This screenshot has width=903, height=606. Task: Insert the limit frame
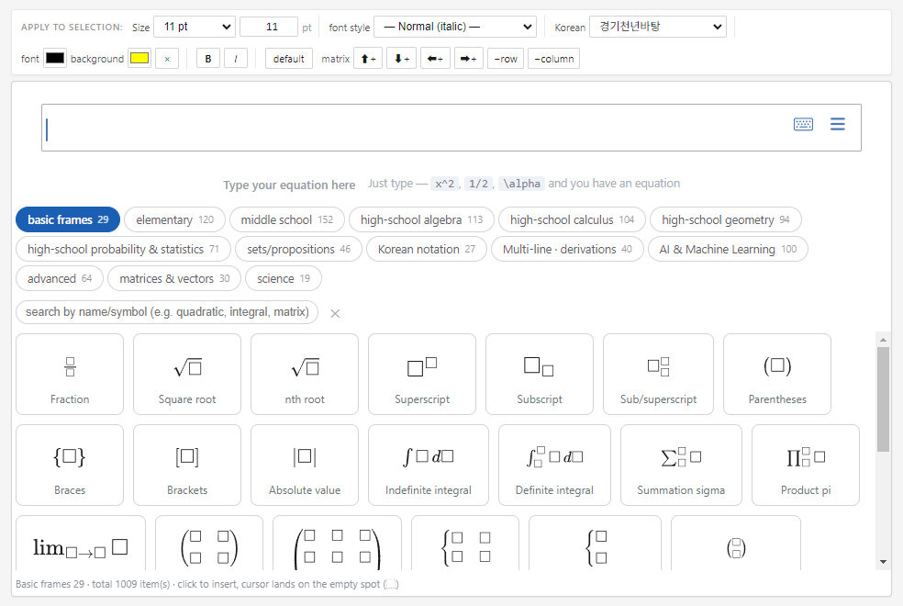tap(81, 544)
